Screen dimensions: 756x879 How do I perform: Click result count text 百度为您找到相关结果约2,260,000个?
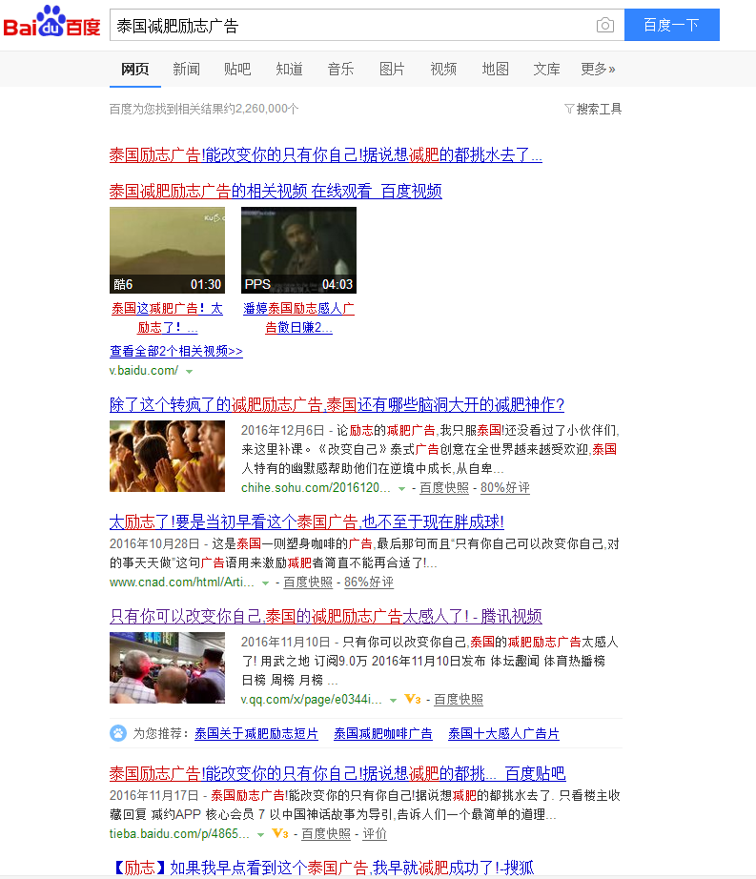204,109
